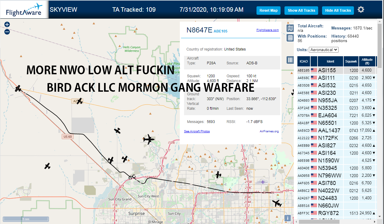Image resolution: width=384 pixels, height=224 pixels.
Task: Click the purple airport icon on map
Action: tap(263, 182)
